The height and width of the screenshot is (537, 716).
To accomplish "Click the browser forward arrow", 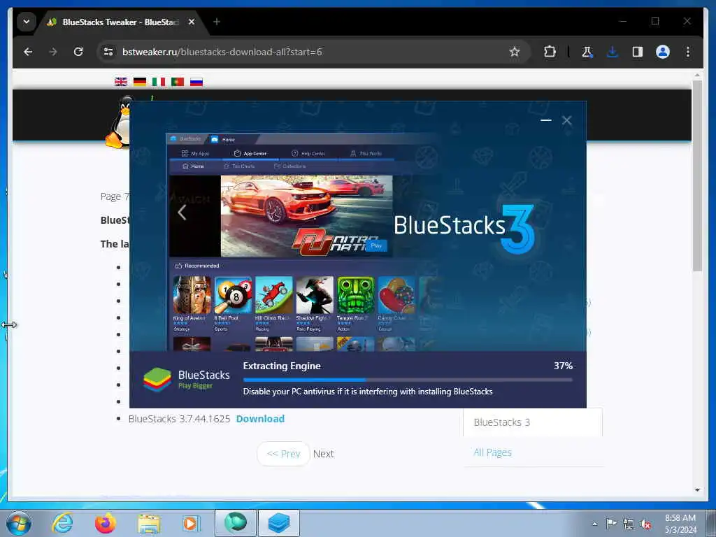I will point(53,52).
